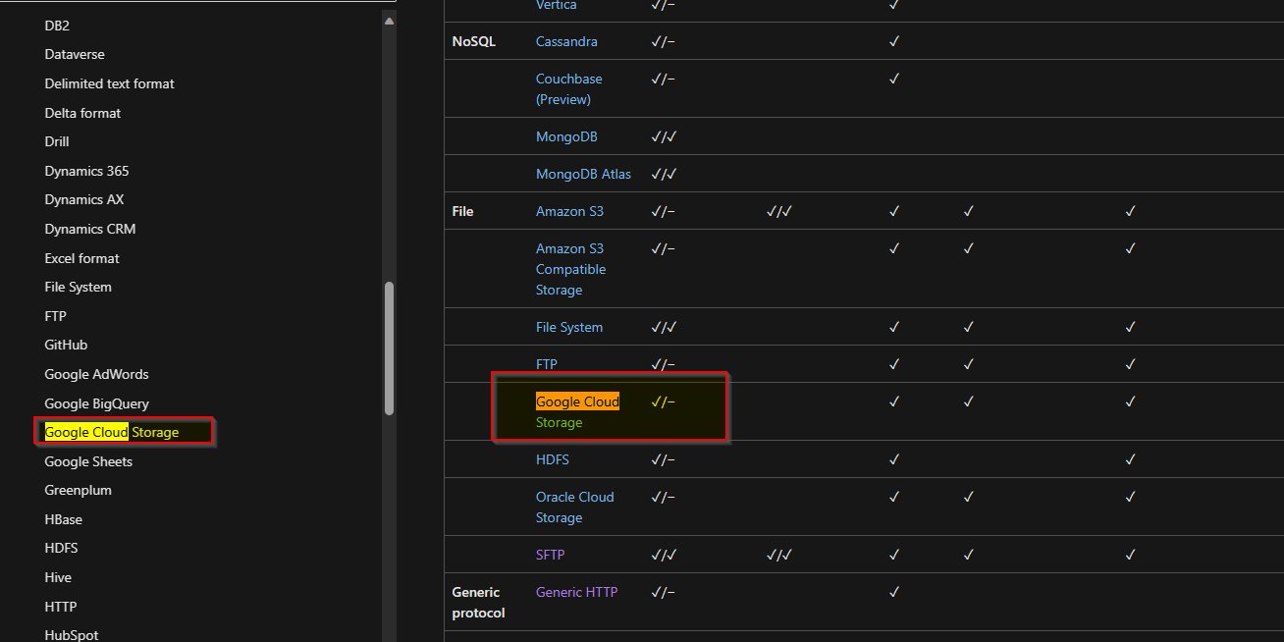Open the FTP link in table
Image resolution: width=1284 pixels, height=642 pixels.
point(547,364)
